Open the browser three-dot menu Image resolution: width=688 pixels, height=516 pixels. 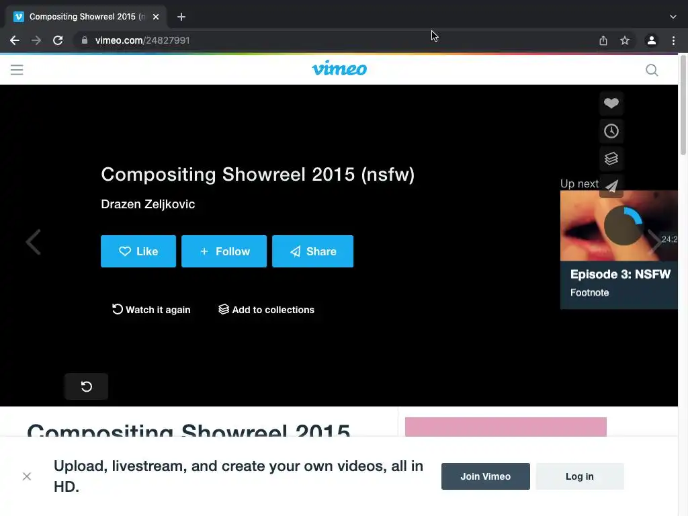coord(673,40)
